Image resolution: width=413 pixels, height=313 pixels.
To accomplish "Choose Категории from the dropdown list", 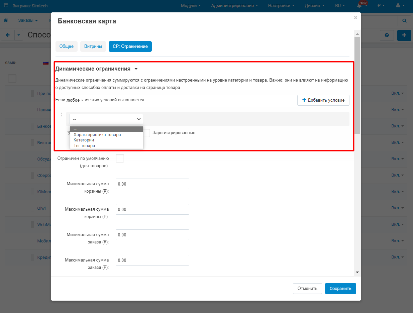I will pos(106,140).
